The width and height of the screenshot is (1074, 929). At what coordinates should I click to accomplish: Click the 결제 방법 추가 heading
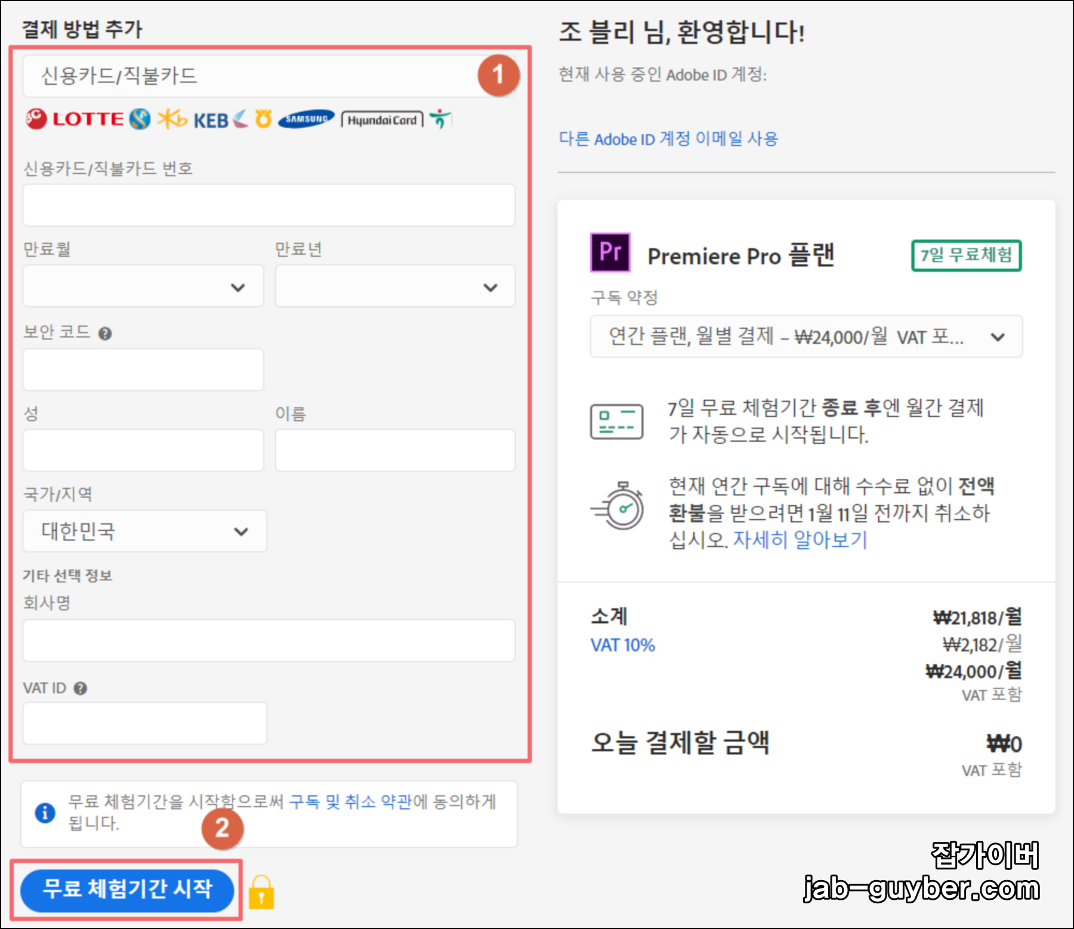[x=82, y=29]
